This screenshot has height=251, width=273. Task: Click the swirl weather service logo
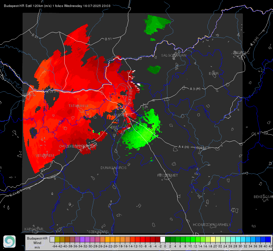[9, 242]
